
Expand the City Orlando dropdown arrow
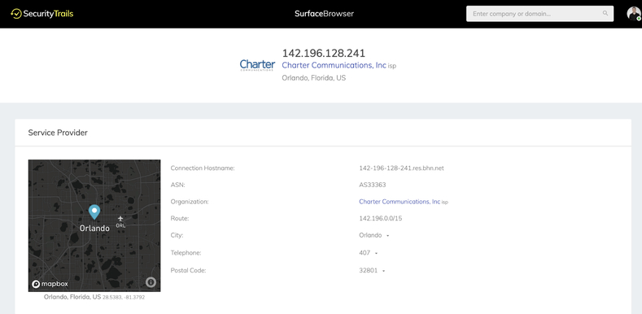coord(388,236)
